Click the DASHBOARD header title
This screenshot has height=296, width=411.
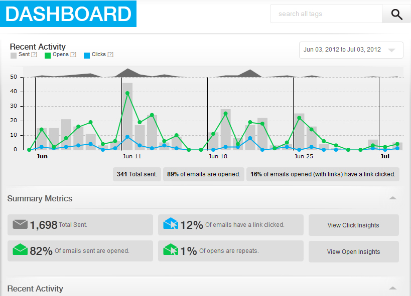[x=69, y=14]
